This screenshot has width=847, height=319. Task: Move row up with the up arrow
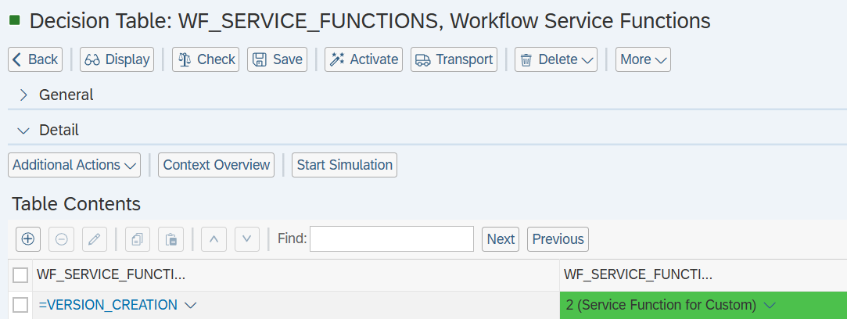click(214, 239)
